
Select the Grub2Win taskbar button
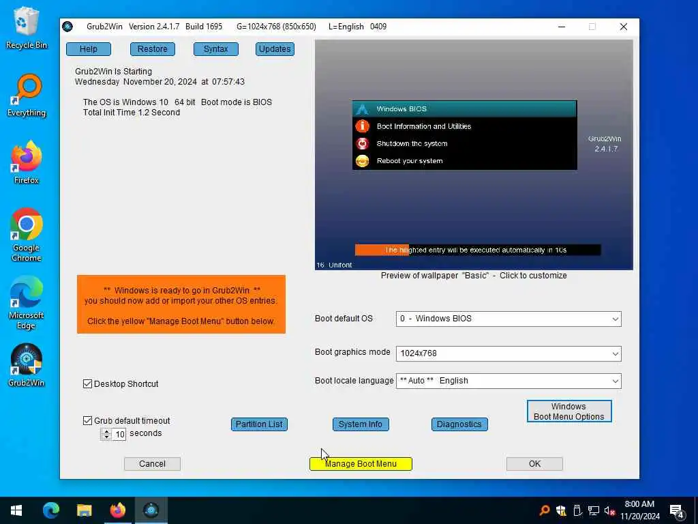click(151, 510)
